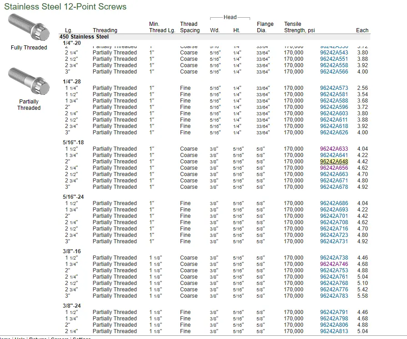Open part number 96242A596
Screen dimensions: 407x339
tap(334, 107)
